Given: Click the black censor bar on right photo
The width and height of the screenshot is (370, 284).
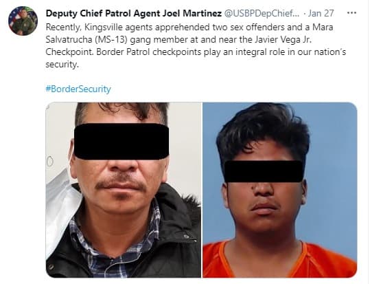Looking at the screenshot, I should (x=264, y=171).
